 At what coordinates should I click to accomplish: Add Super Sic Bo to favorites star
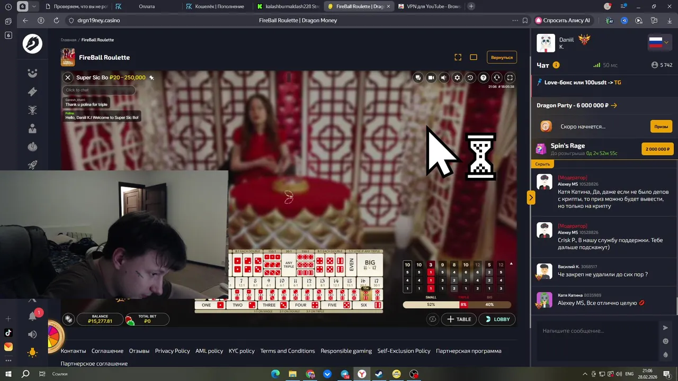151,78
